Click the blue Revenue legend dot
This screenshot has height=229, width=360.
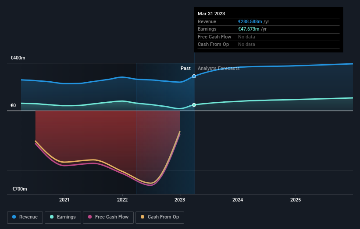click(14, 217)
